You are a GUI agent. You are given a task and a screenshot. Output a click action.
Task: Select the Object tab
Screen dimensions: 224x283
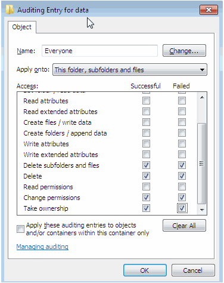tap(22, 27)
